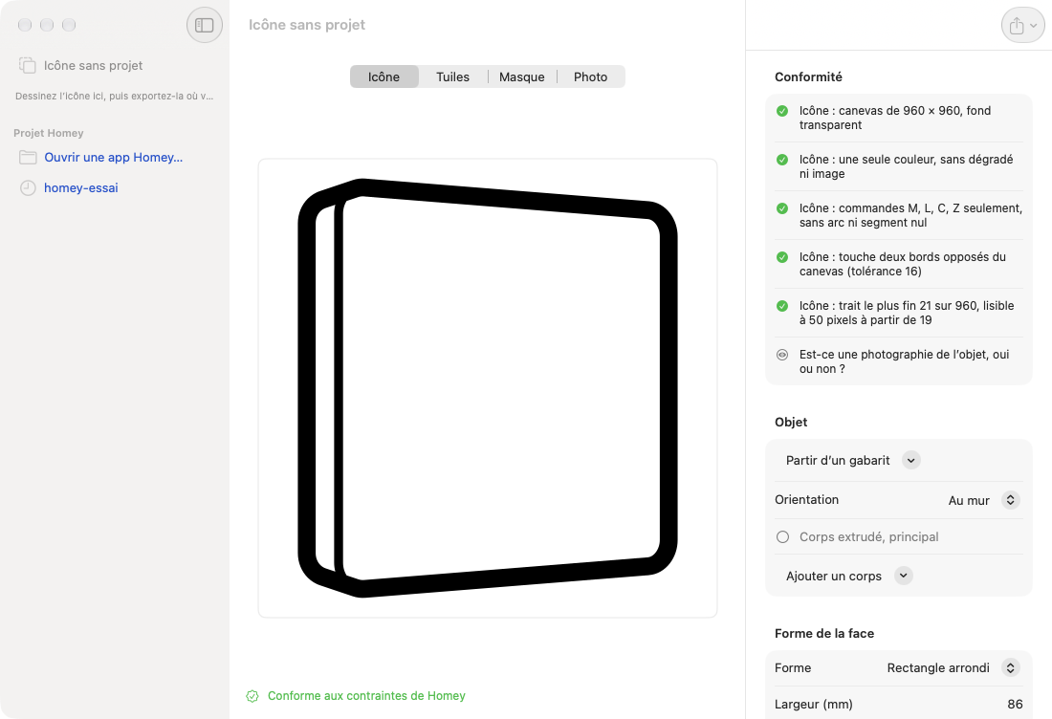Click the green check for touche deux bords opposés
1052x719 pixels.
[x=782, y=257]
